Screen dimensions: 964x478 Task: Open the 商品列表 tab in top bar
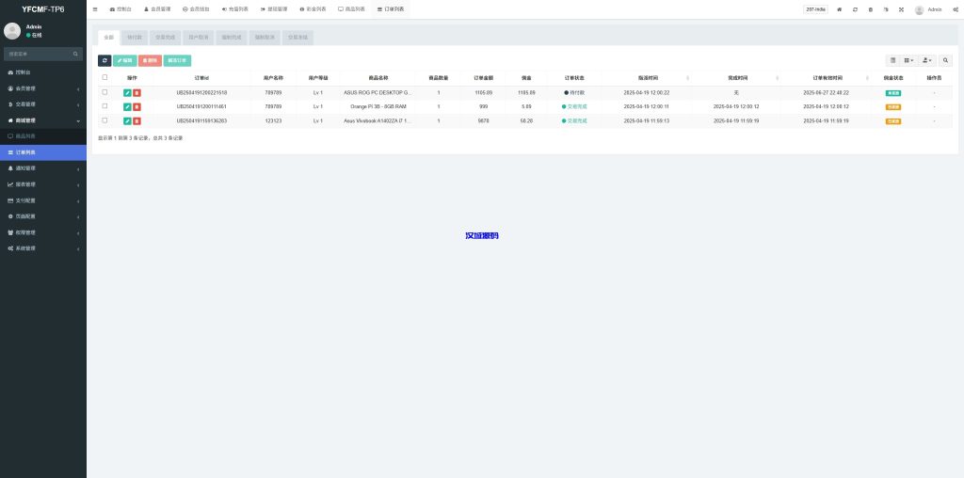point(354,9)
